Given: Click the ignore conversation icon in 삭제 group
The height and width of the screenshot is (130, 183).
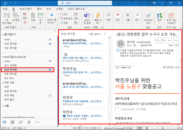Looking at the screenshot, I should pyautogui.click(x=25, y=14).
